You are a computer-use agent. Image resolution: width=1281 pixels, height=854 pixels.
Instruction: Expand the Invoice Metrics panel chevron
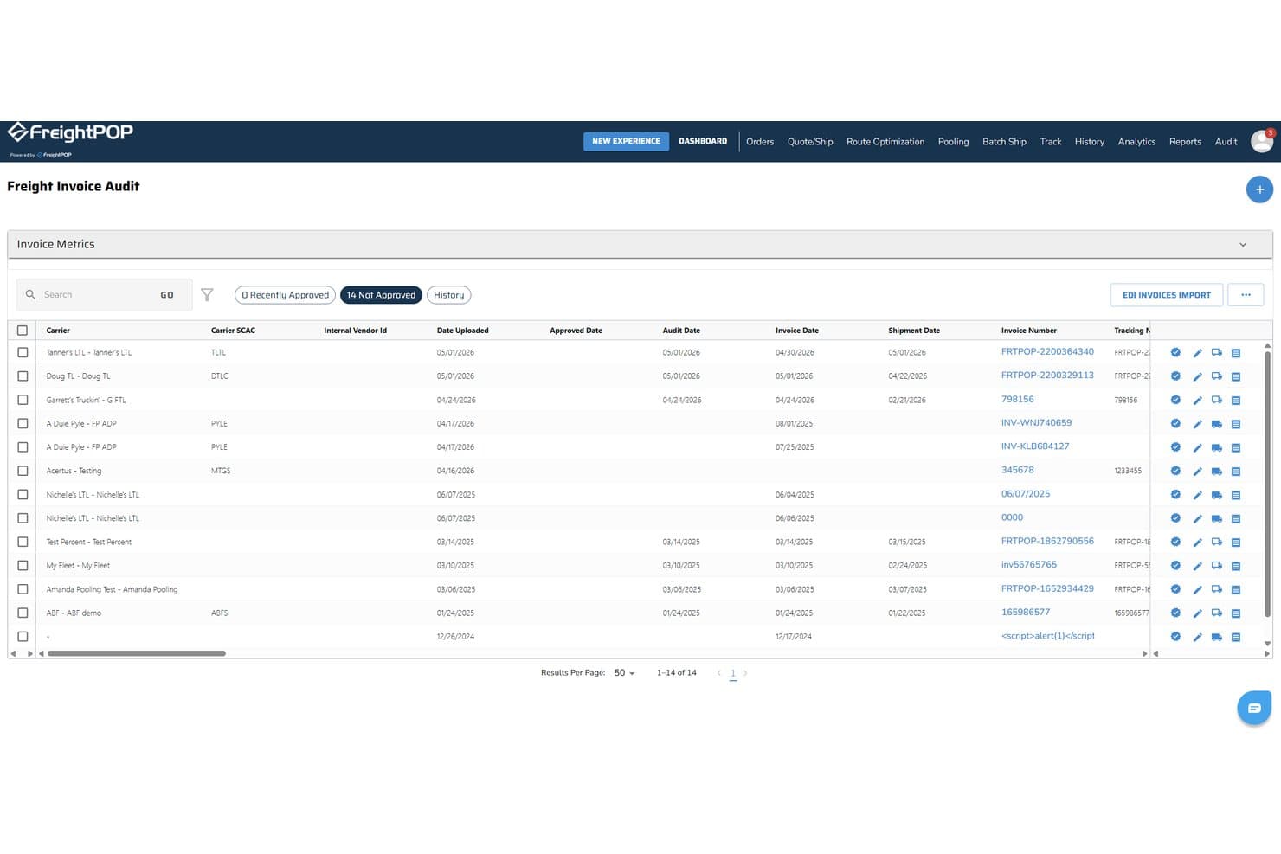tap(1243, 245)
